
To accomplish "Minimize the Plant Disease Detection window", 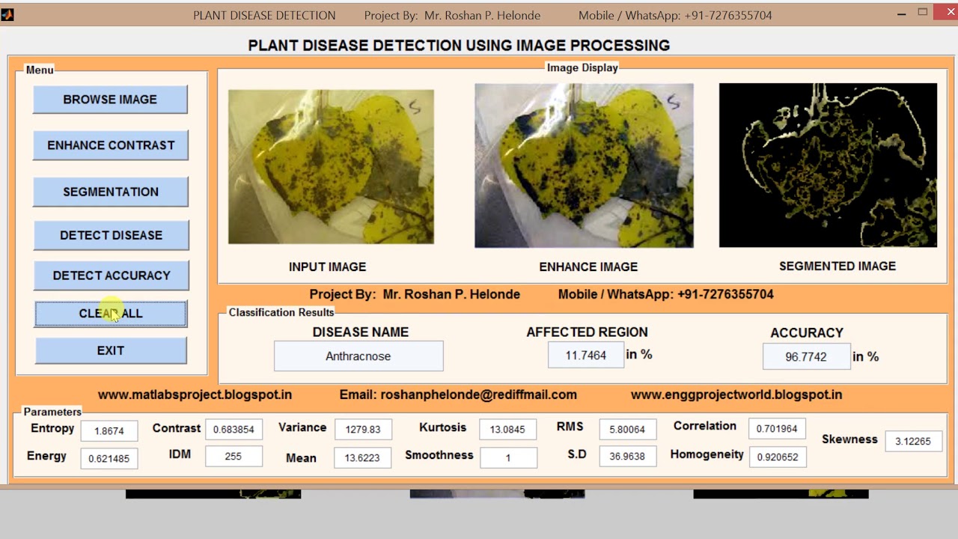I will 902,13.
